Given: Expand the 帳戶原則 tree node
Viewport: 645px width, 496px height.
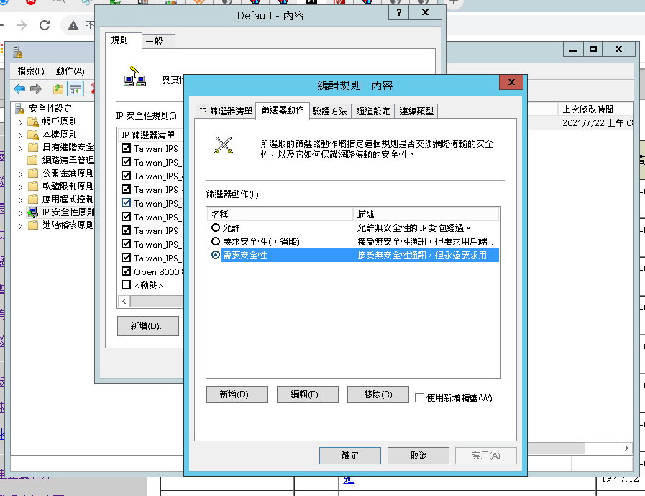Looking at the screenshot, I should click(x=20, y=122).
